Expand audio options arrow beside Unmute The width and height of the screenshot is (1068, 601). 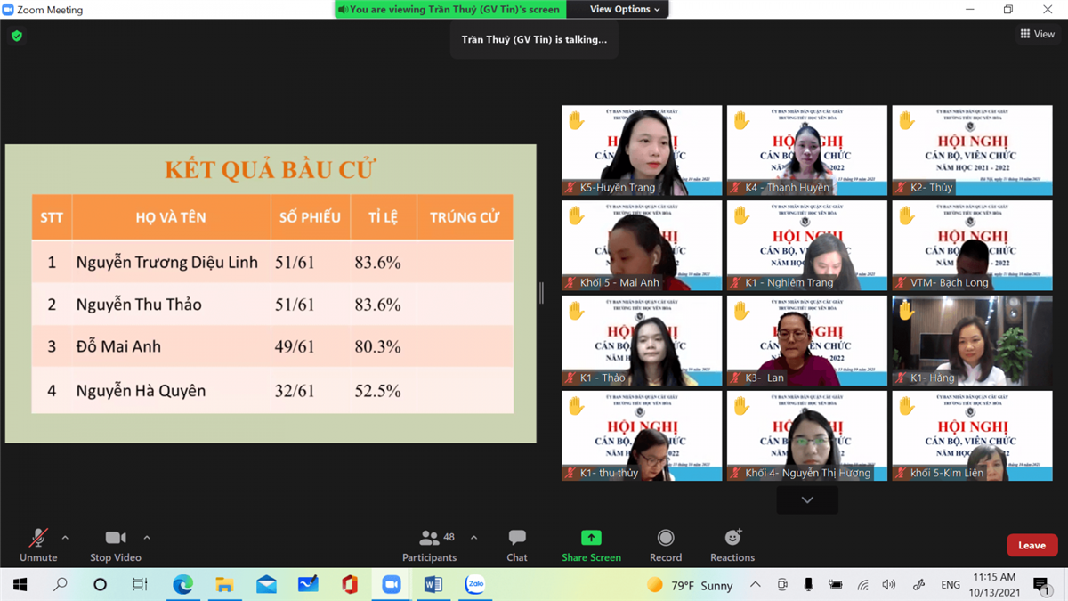[65, 538]
